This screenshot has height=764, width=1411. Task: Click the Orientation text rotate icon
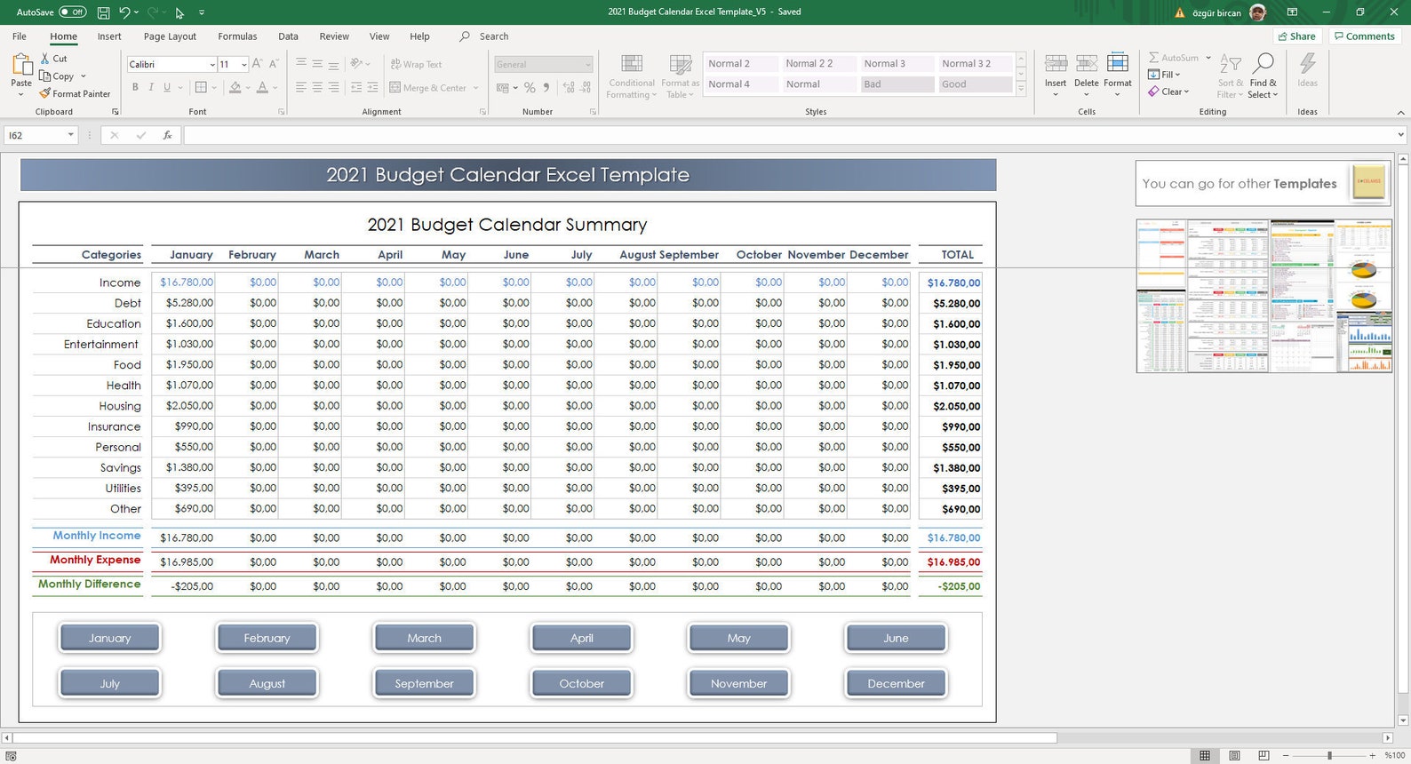[356, 64]
